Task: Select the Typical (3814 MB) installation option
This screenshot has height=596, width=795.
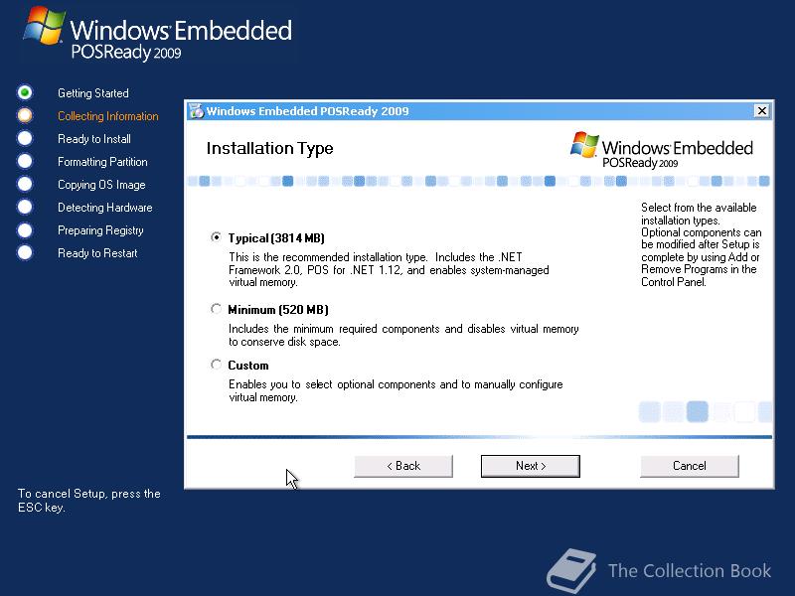Action: [216, 237]
